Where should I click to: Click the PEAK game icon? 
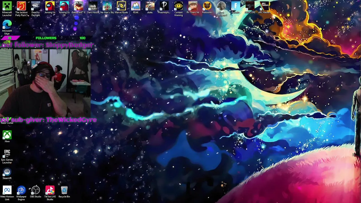click(136, 8)
